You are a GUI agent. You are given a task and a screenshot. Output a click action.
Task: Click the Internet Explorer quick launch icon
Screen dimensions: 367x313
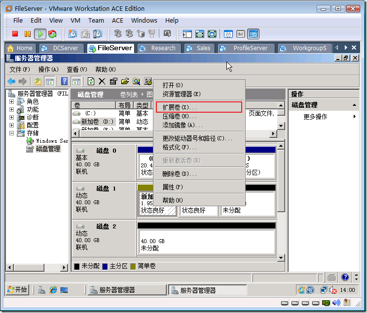pos(53,290)
